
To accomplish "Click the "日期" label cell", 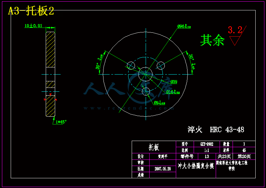I will tap(141, 169).
